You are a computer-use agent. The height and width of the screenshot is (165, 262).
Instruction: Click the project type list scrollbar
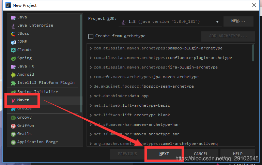tap(81, 63)
